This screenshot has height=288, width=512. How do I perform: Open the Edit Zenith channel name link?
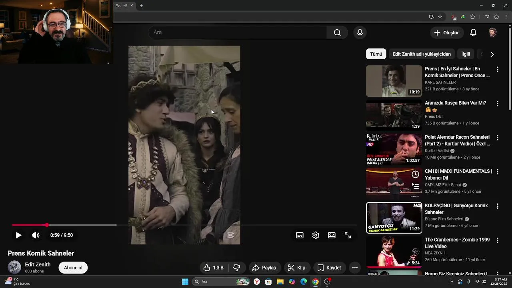click(x=38, y=264)
